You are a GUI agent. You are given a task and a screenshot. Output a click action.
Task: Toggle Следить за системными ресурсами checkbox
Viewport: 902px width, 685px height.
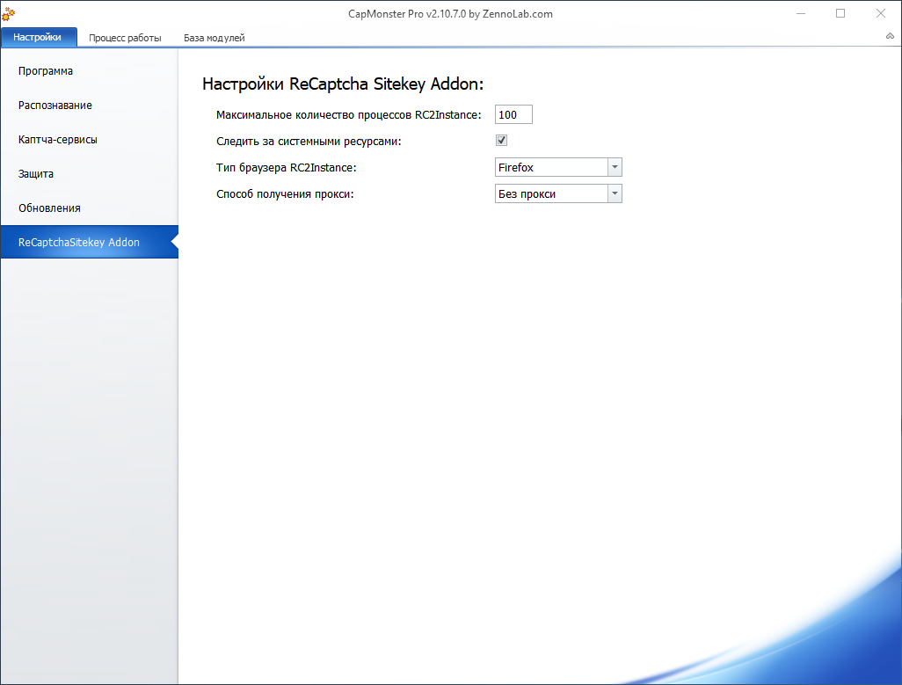502,141
